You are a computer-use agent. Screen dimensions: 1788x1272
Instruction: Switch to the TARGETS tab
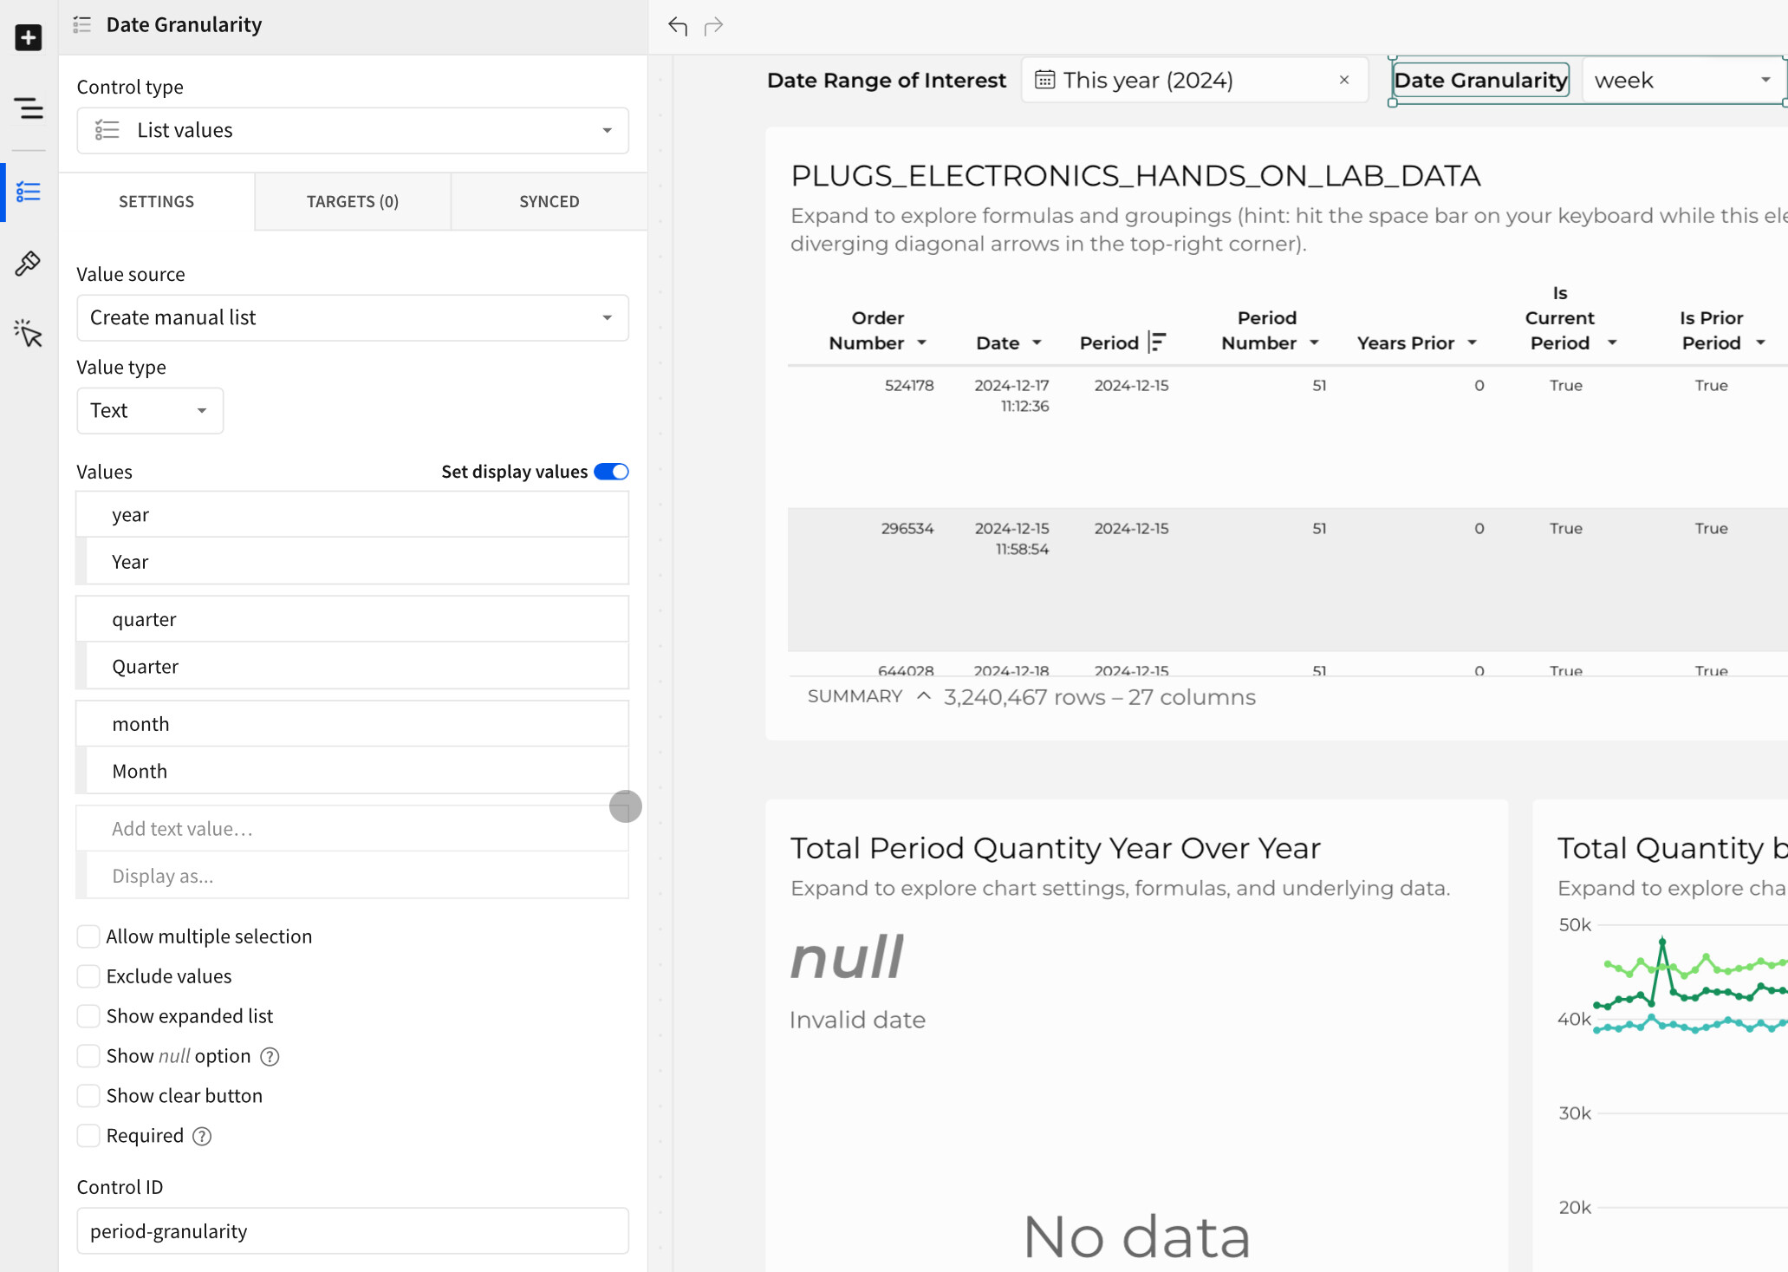pyautogui.click(x=352, y=201)
